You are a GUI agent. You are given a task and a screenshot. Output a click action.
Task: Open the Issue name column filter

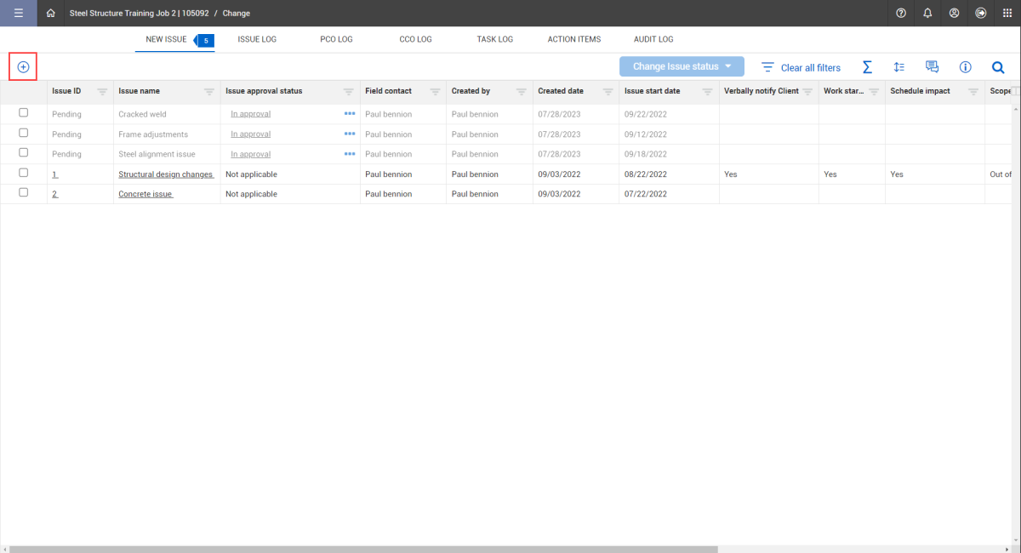pyautogui.click(x=209, y=92)
